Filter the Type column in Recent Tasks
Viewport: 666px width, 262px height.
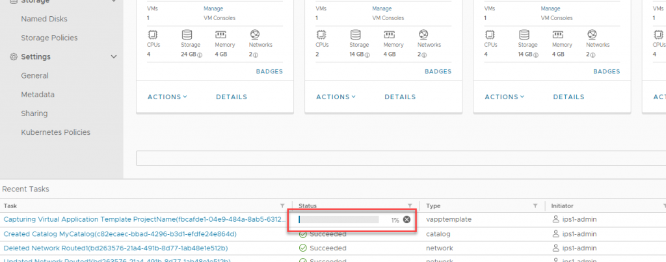535,206
